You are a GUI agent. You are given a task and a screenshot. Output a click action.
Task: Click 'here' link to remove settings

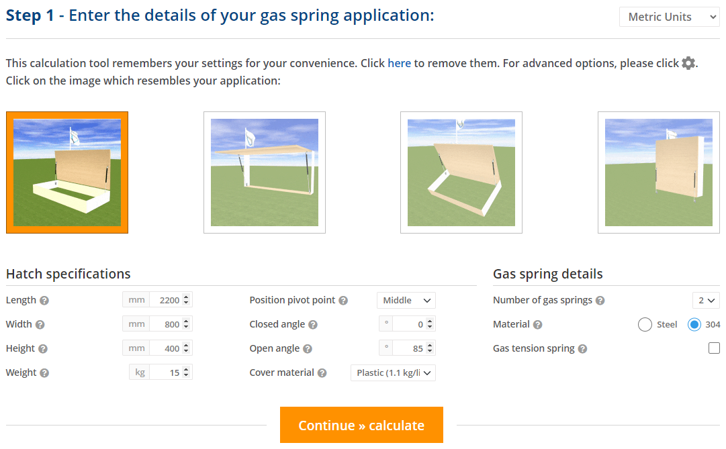tap(399, 63)
